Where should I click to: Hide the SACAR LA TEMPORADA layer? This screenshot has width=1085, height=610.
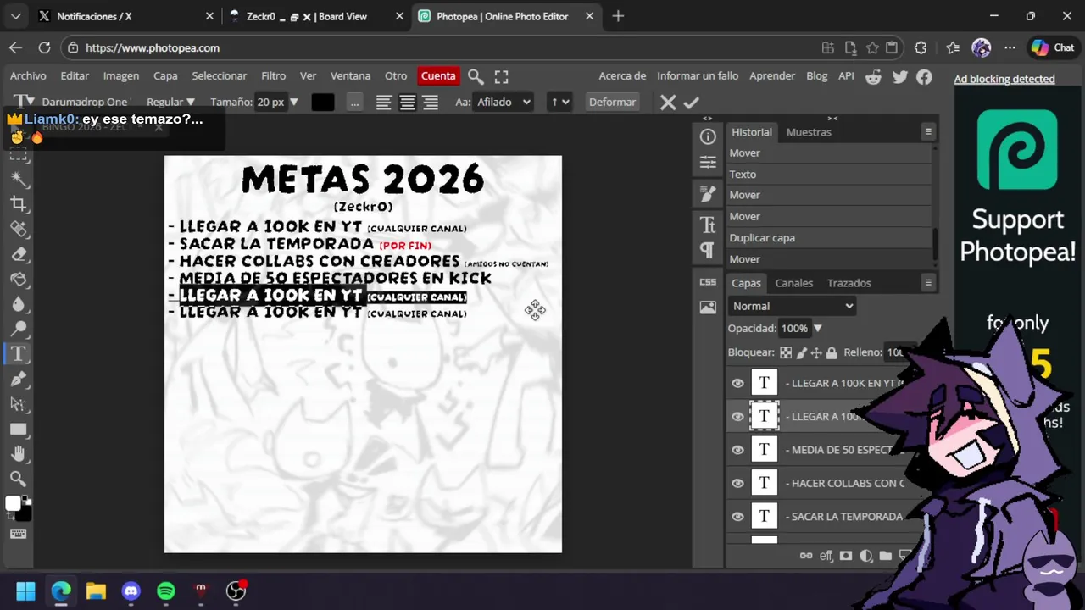click(737, 516)
